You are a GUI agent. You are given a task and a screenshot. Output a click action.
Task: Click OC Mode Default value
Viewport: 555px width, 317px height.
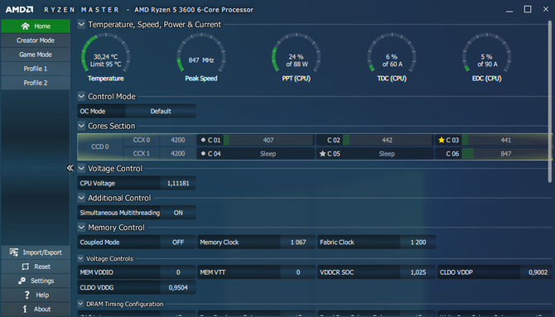pos(161,111)
